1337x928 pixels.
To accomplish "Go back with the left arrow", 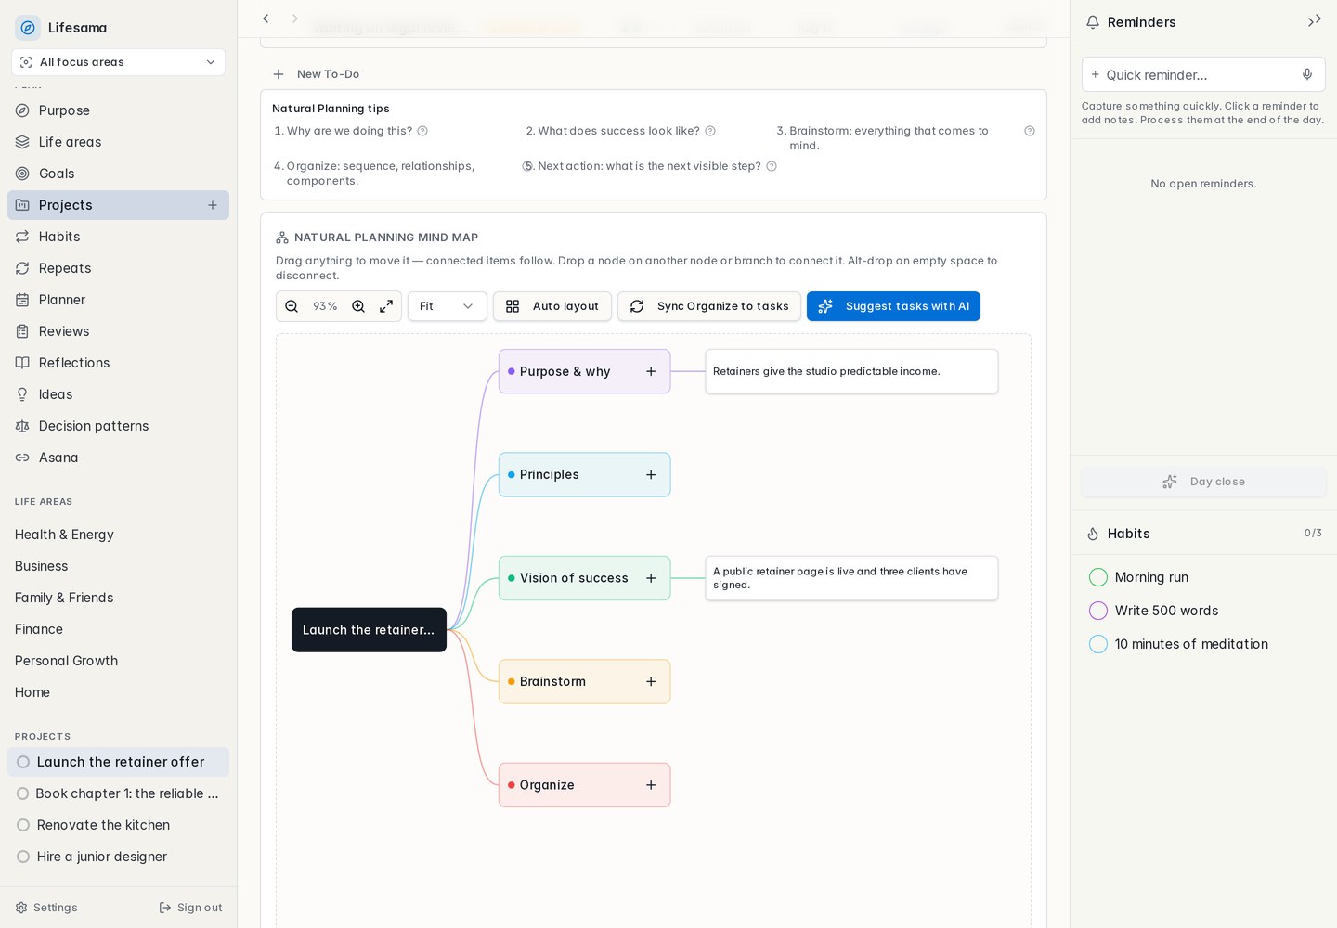I will coord(266,19).
